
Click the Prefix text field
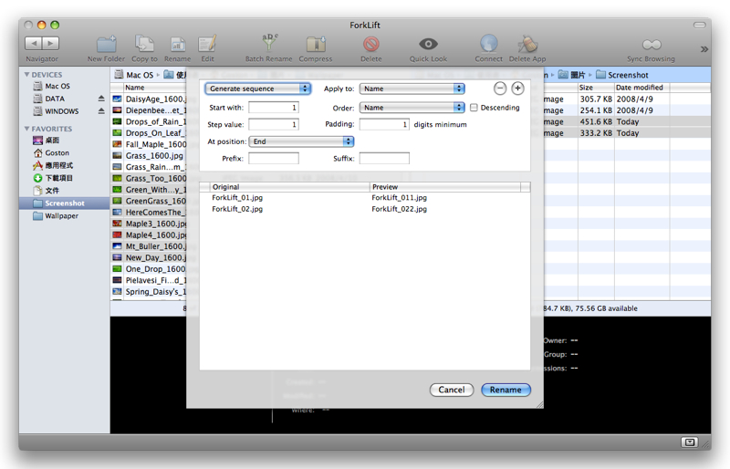tap(273, 159)
